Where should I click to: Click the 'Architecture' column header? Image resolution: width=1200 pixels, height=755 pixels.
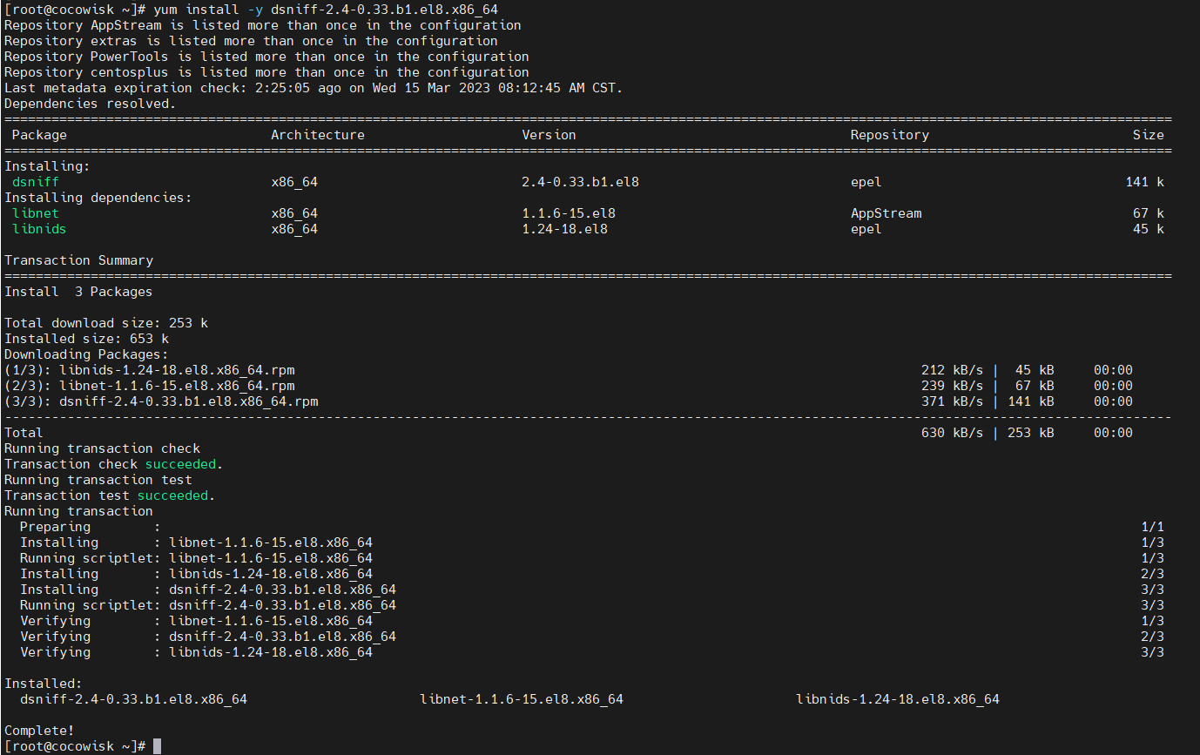tap(318, 135)
